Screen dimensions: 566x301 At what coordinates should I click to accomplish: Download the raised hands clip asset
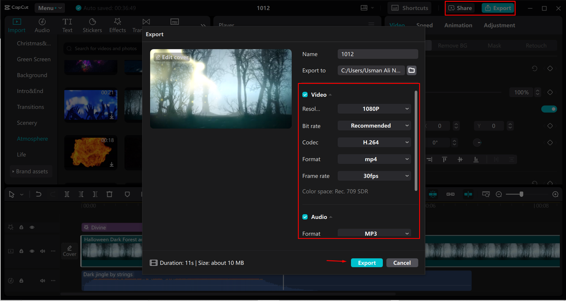point(112,117)
